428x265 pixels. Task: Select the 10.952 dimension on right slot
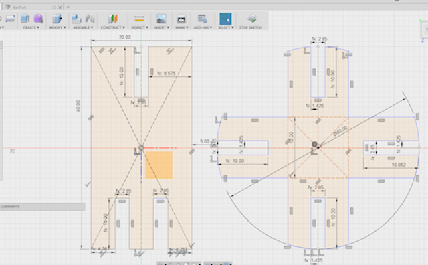pyautogui.click(x=399, y=165)
